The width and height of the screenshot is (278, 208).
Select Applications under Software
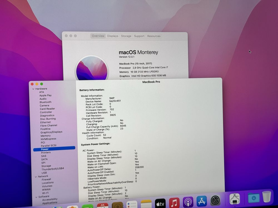point(50,203)
